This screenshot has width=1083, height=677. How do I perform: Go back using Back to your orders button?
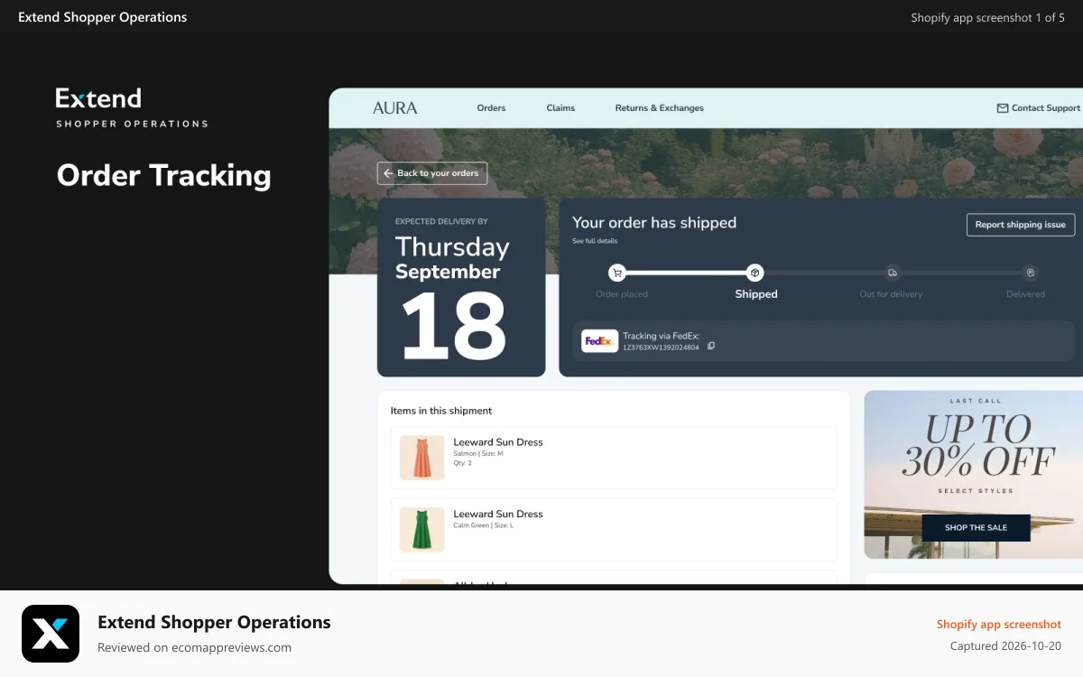pyautogui.click(x=432, y=173)
